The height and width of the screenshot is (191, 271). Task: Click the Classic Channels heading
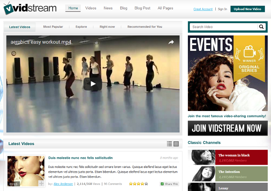pyautogui.click(x=204, y=143)
